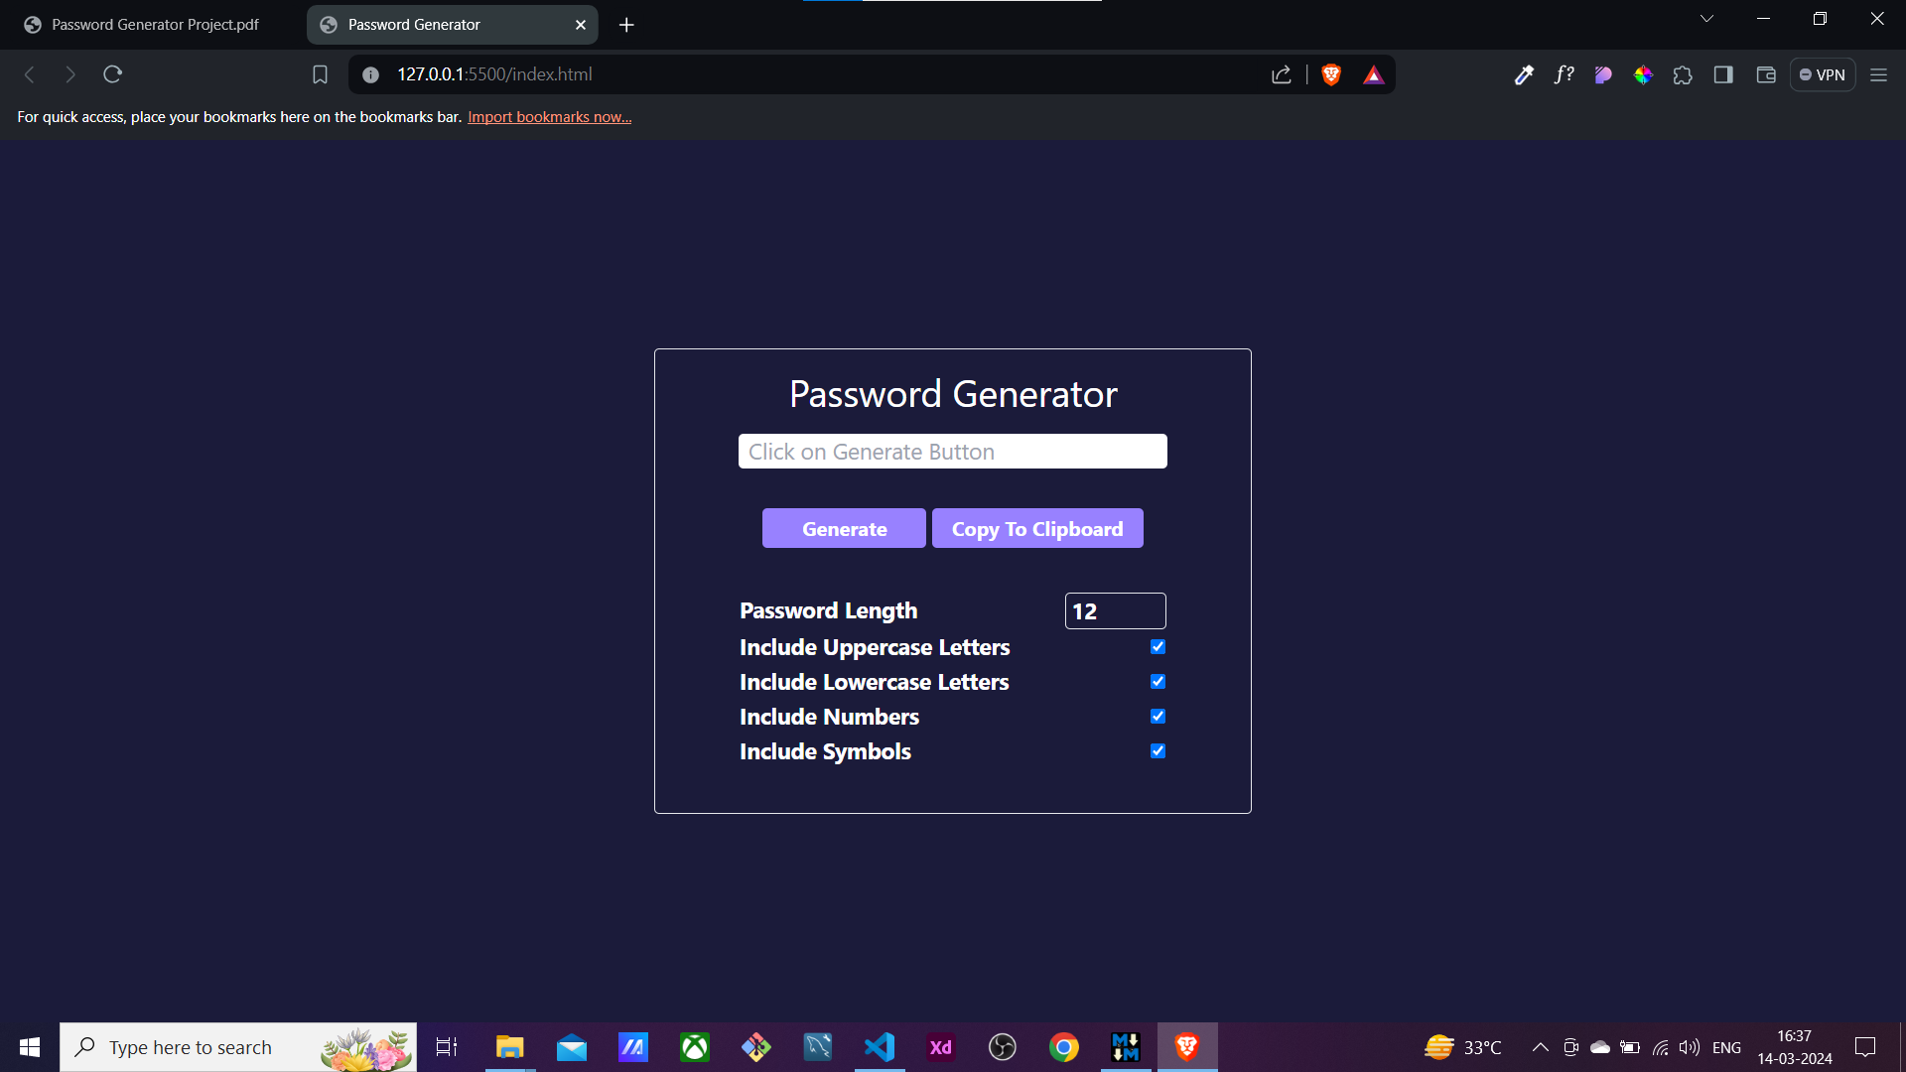Screen dimensions: 1906x1072
Task: Uncheck Include Uppercase Letters checkbox
Action: pyautogui.click(x=1157, y=647)
